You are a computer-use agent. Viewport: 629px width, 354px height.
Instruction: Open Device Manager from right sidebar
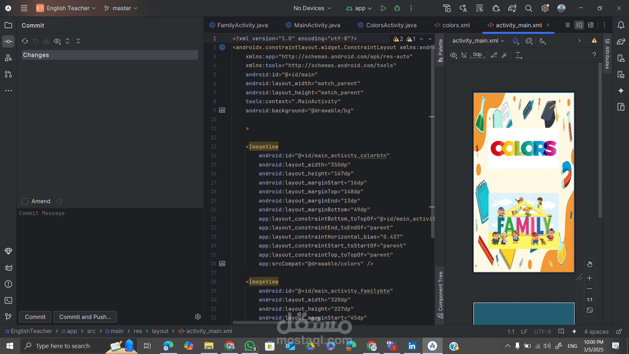point(621,58)
